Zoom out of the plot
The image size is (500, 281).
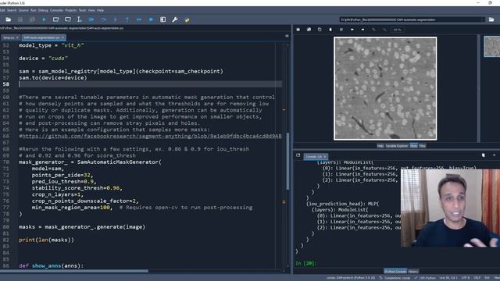pyautogui.click(x=373, y=30)
